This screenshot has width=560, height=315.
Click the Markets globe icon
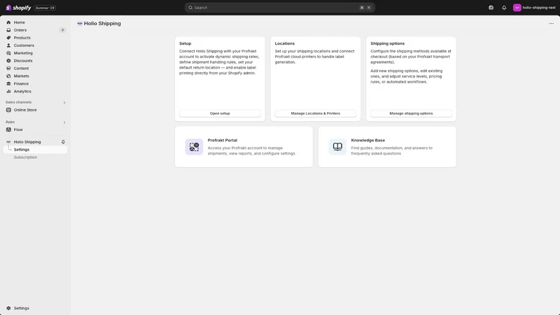pos(8,76)
